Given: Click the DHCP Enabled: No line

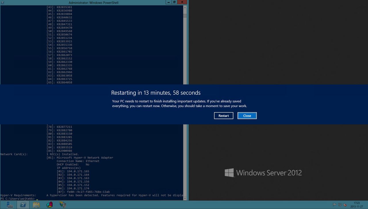Looking at the screenshot, I should click(73, 165).
